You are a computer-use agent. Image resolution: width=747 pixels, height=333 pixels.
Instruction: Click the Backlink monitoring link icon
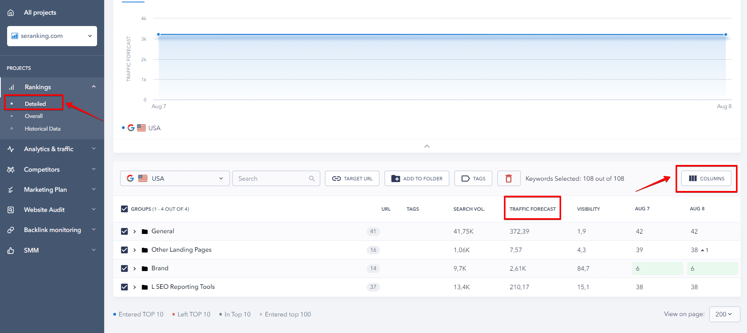point(11,230)
